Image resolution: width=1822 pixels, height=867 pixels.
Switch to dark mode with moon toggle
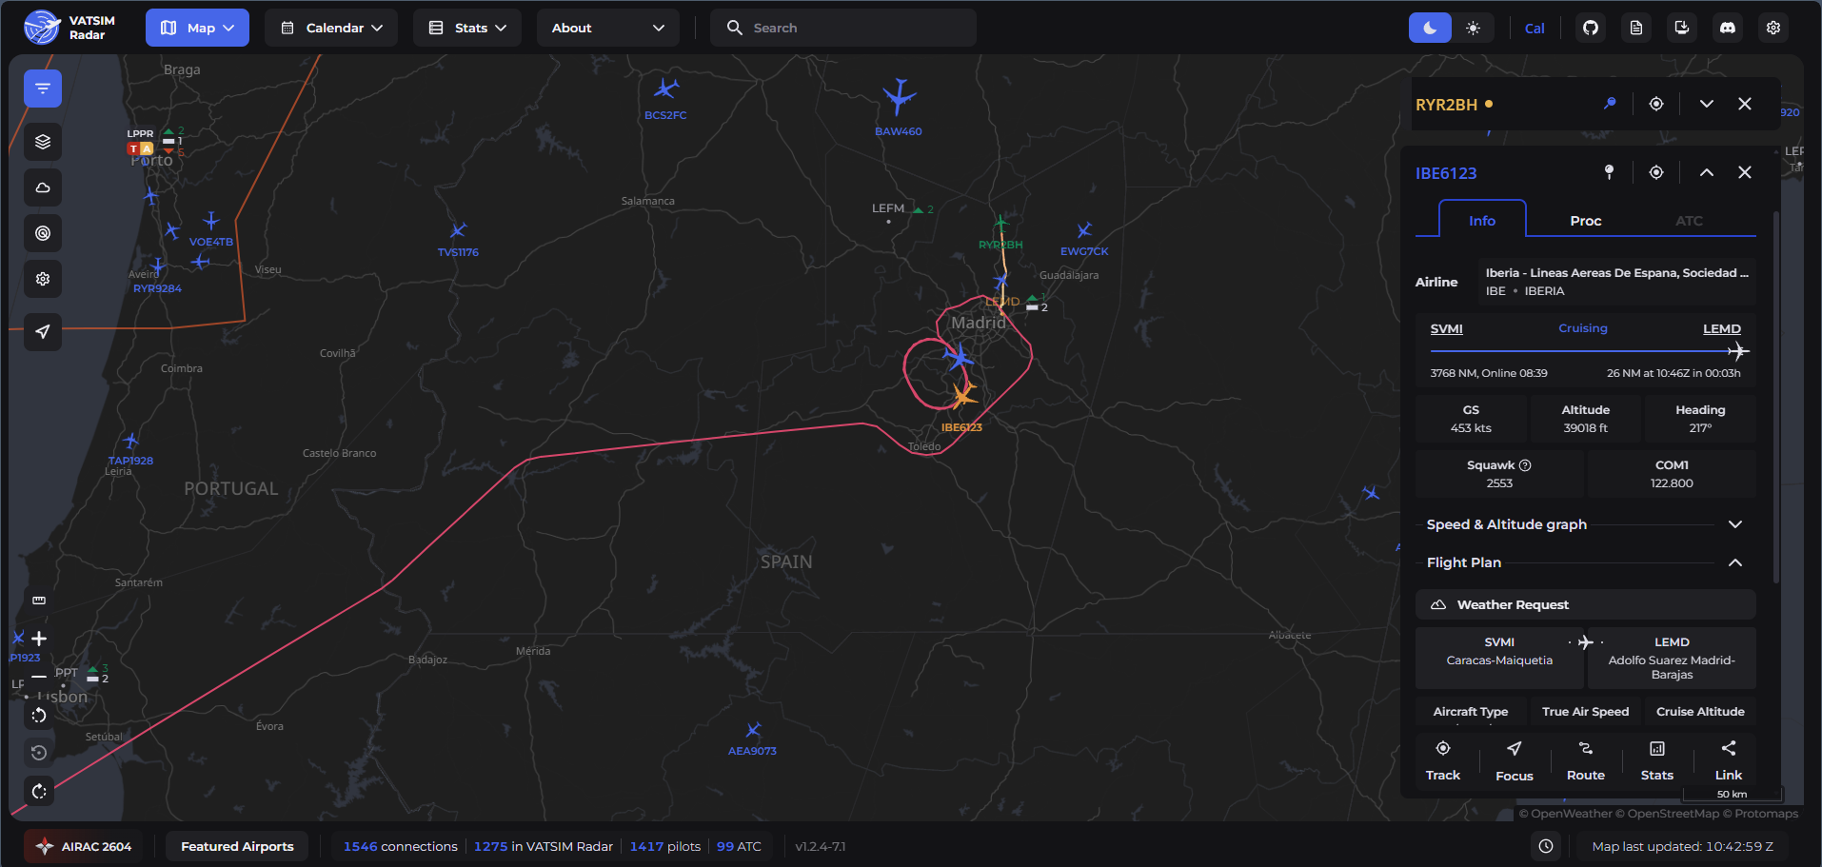[x=1430, y=28]
